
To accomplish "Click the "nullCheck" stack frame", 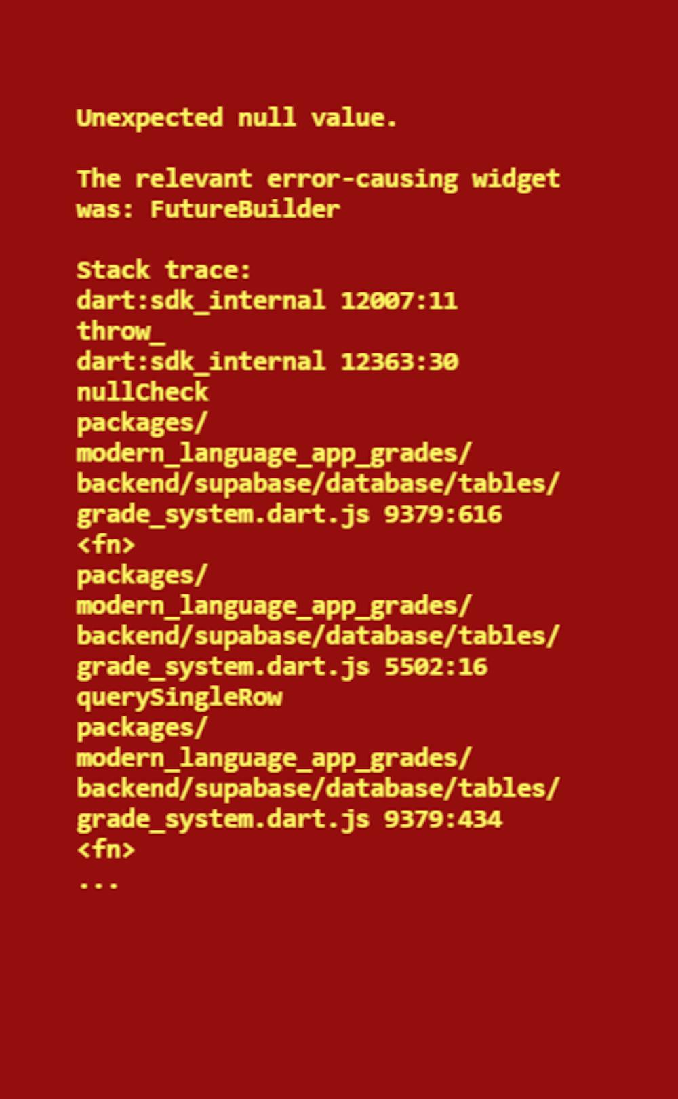I will 142,392.
